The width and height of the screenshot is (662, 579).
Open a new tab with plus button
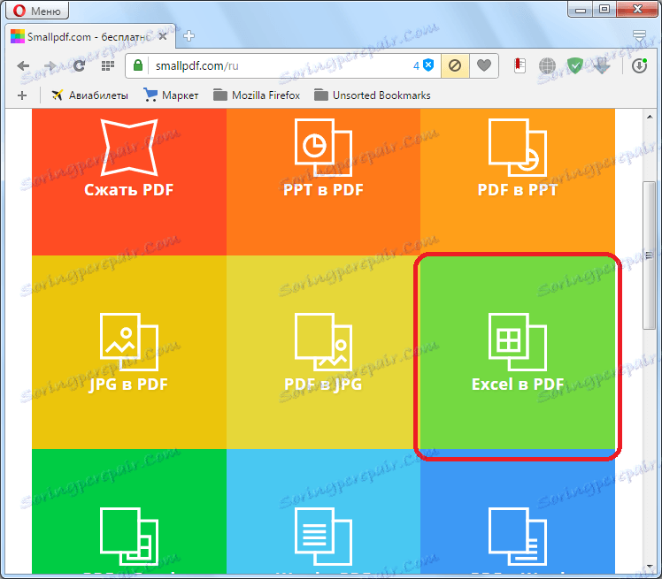(189, 36)
